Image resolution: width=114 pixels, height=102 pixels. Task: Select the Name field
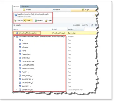pos(24,51)
